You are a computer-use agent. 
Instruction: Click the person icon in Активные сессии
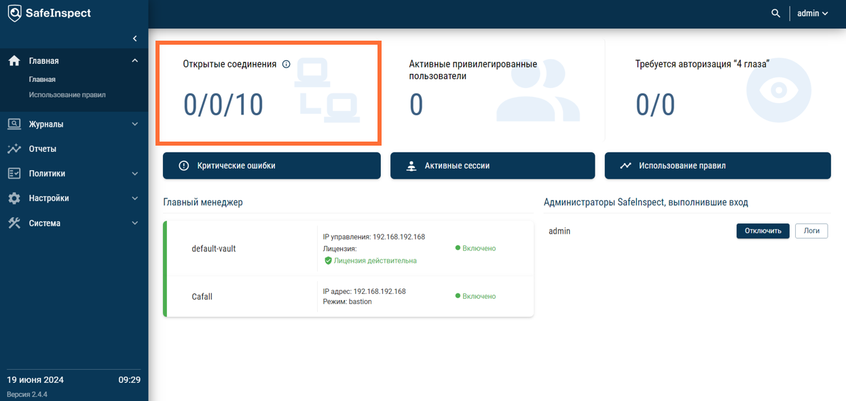[411, 166]
